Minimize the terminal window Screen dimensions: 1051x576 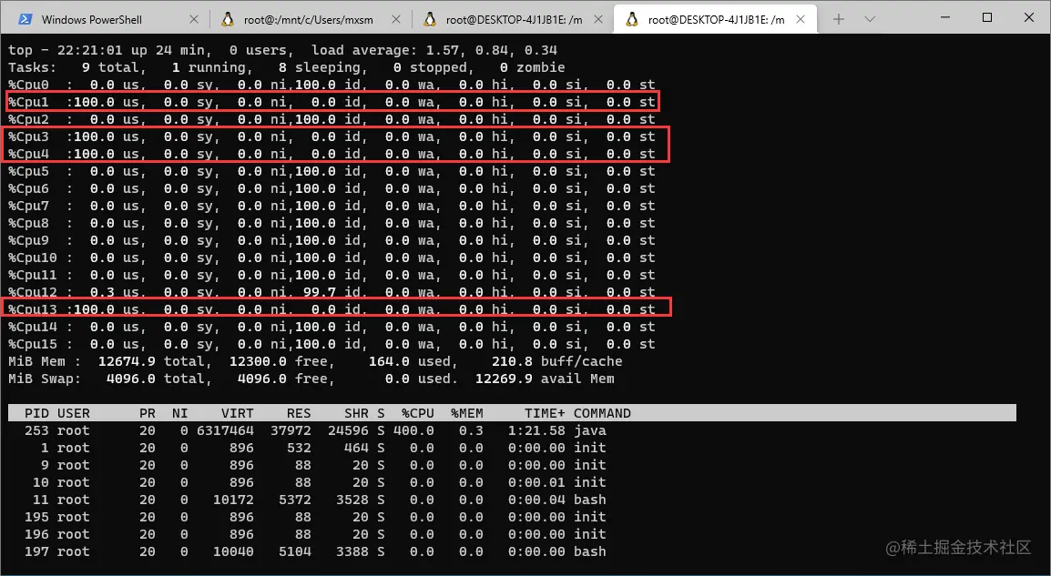point(946,18)
